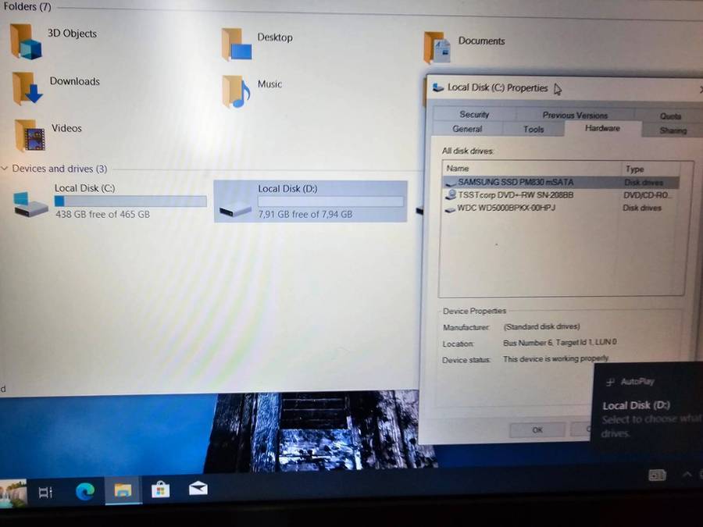Switch to the Tools tab
Viewport: 703px width, 527px height.
[533, 129]
